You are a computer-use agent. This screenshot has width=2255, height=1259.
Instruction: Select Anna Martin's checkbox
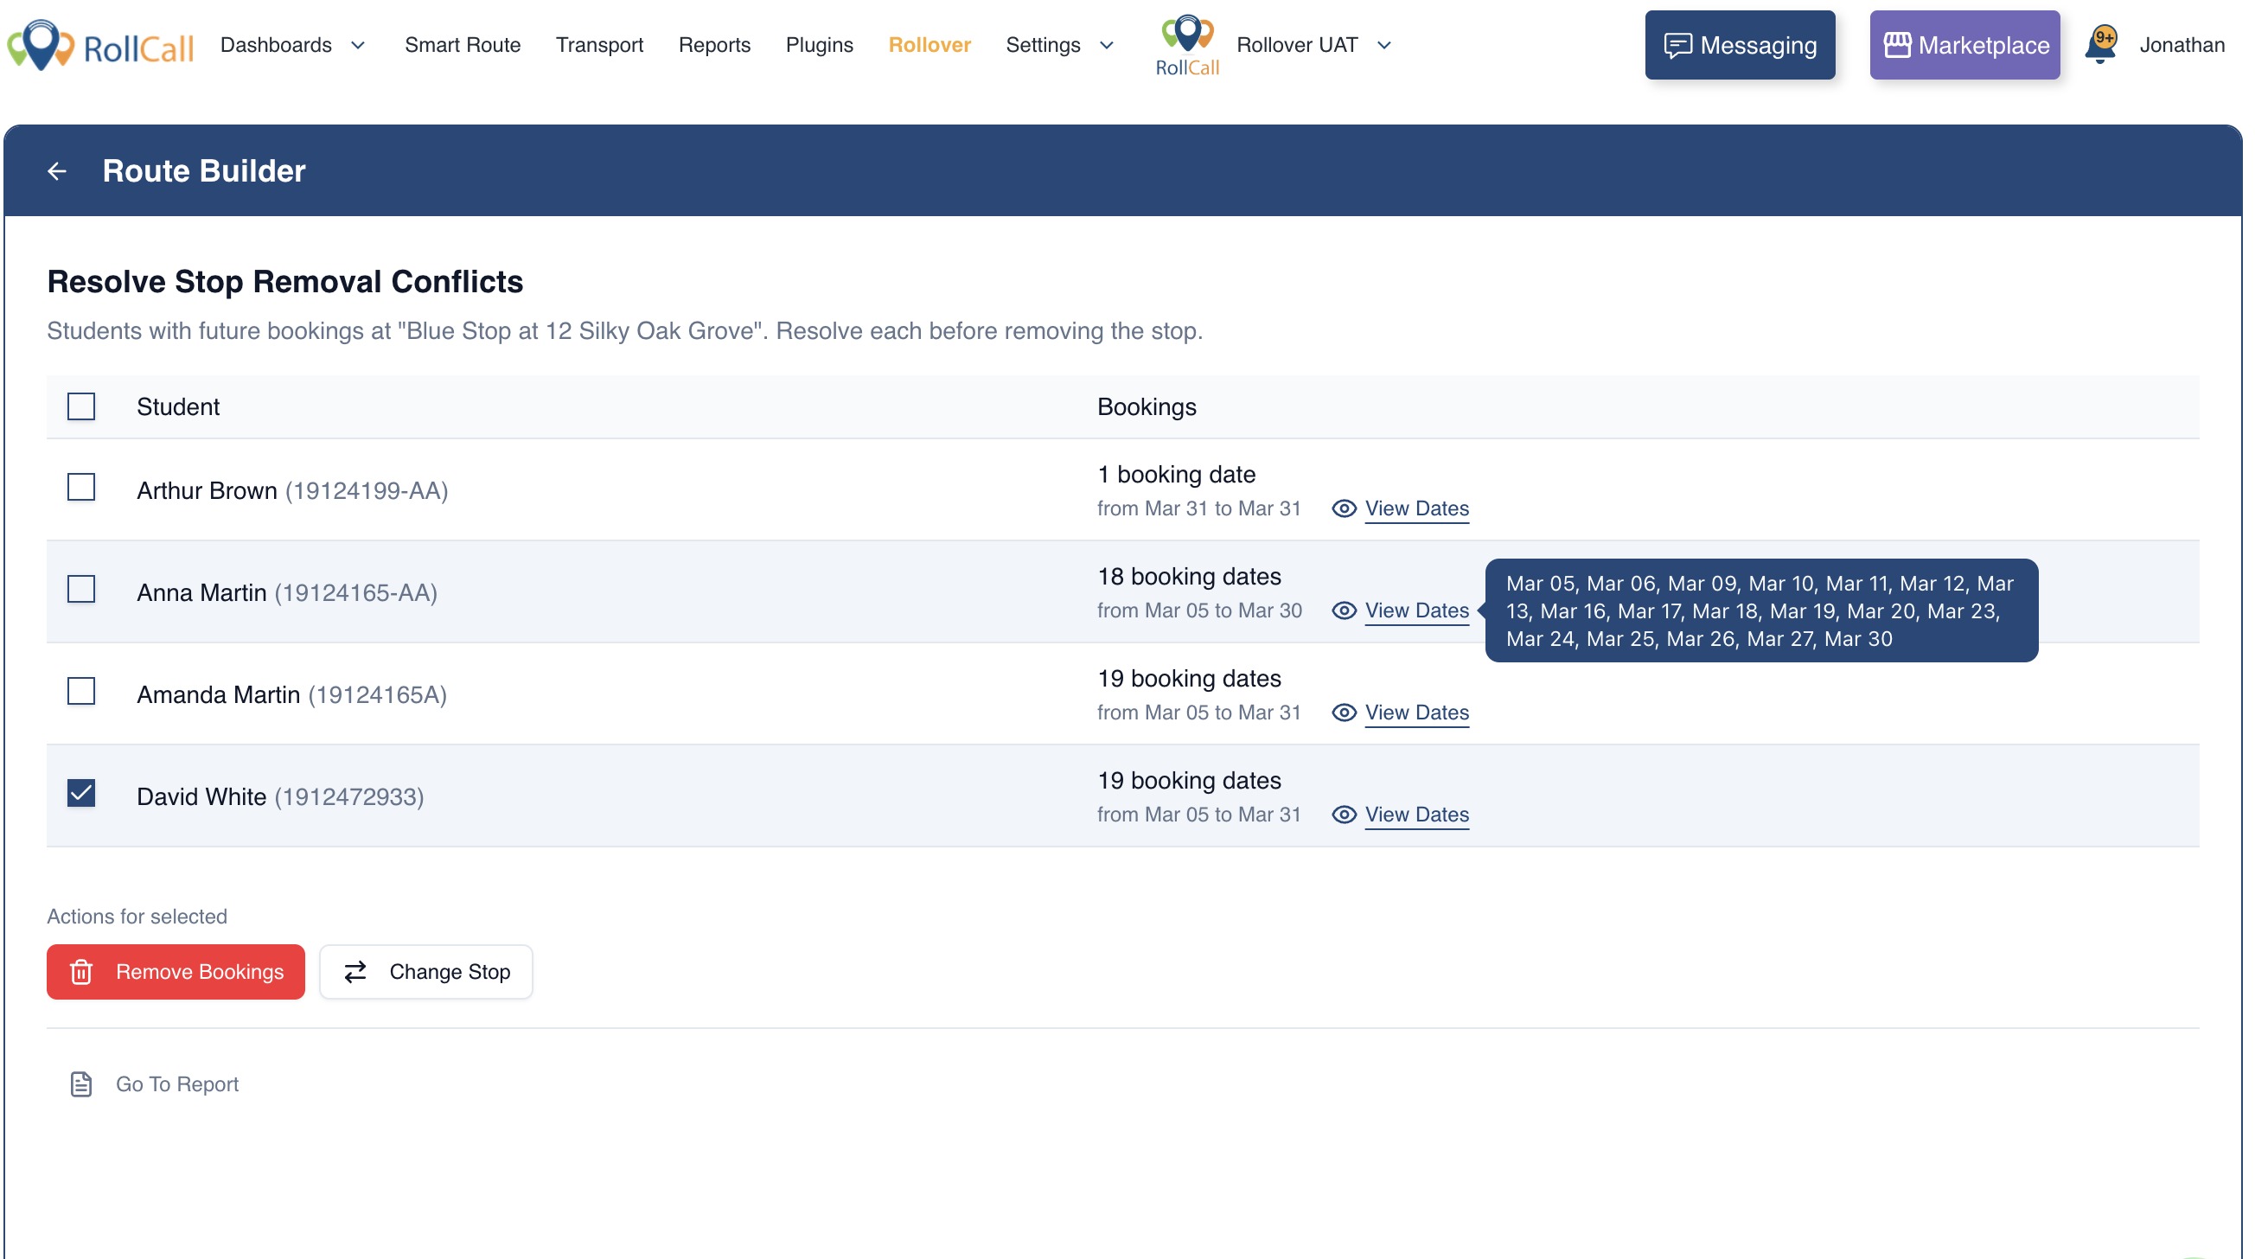[81, 589]
